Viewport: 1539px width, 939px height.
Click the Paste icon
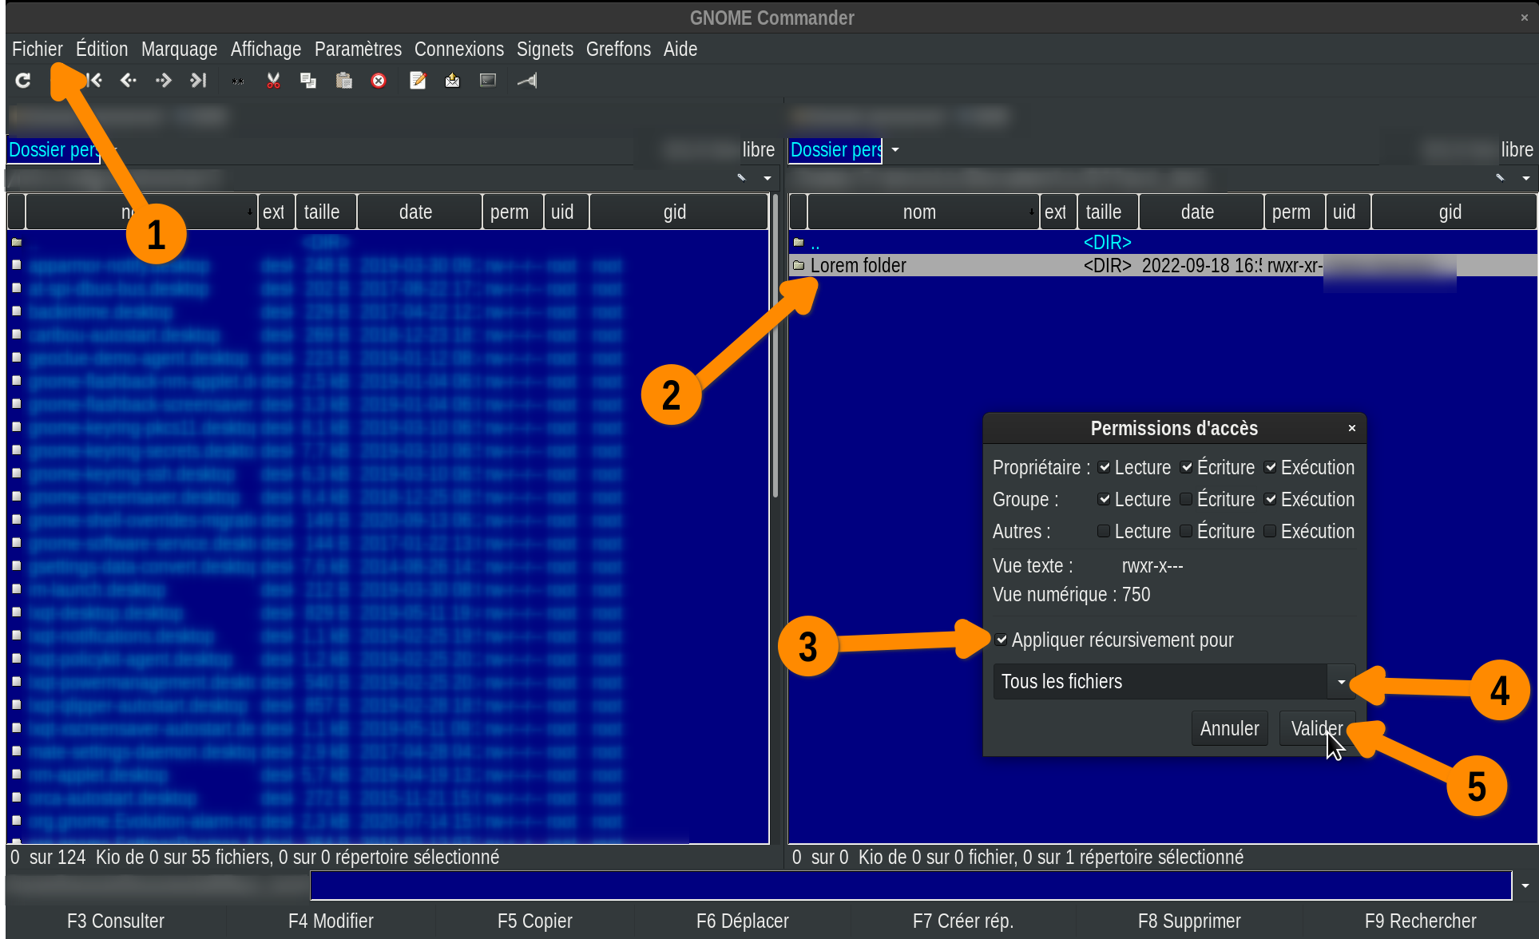tap(343, 80)
